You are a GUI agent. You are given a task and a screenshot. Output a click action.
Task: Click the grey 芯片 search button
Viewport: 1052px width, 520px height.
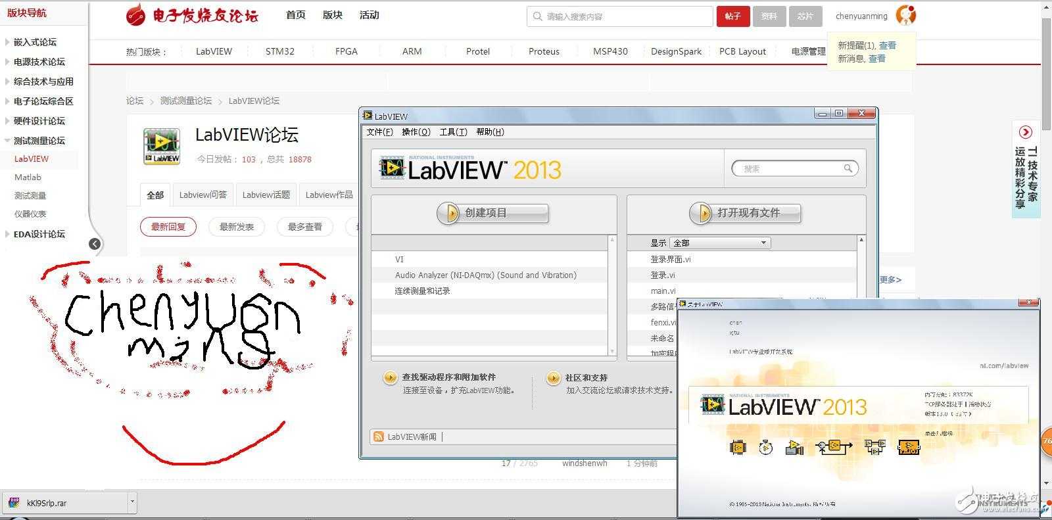pos(805,16)
